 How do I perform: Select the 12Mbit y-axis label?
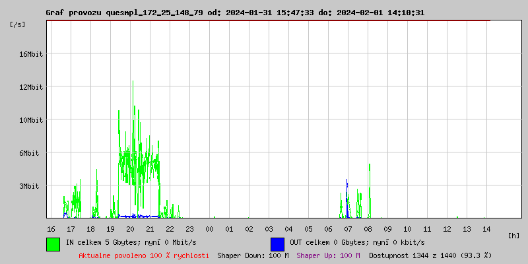coord(30,87)
